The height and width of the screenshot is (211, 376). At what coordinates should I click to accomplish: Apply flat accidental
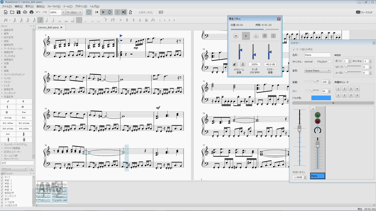[140, 20]
